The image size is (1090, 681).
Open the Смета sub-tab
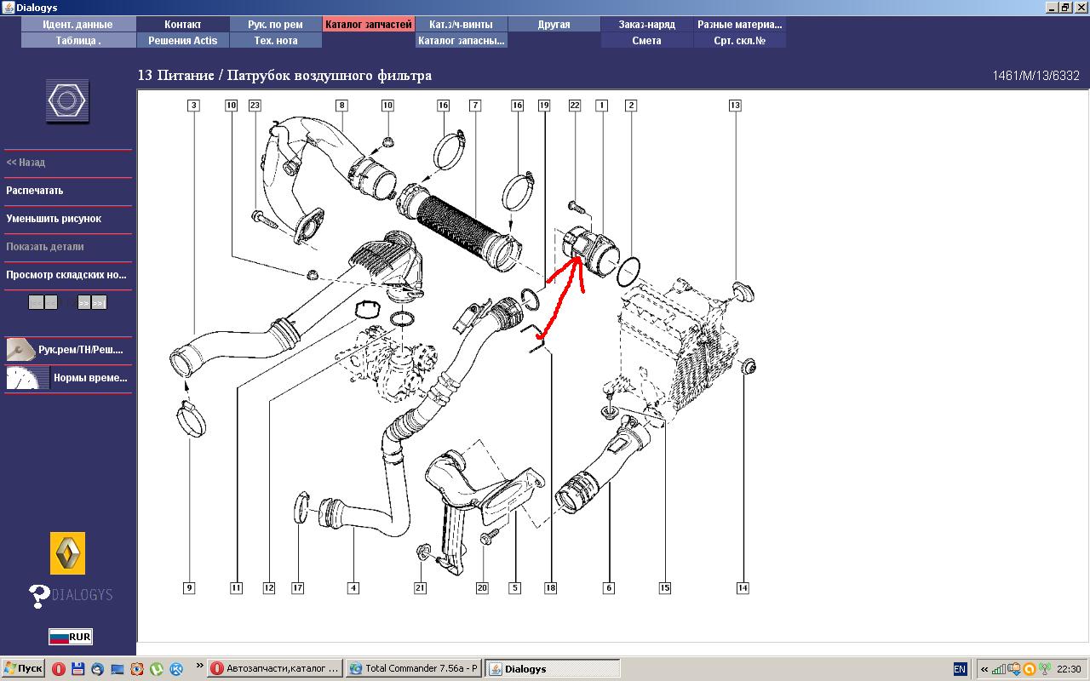[647, 40]
